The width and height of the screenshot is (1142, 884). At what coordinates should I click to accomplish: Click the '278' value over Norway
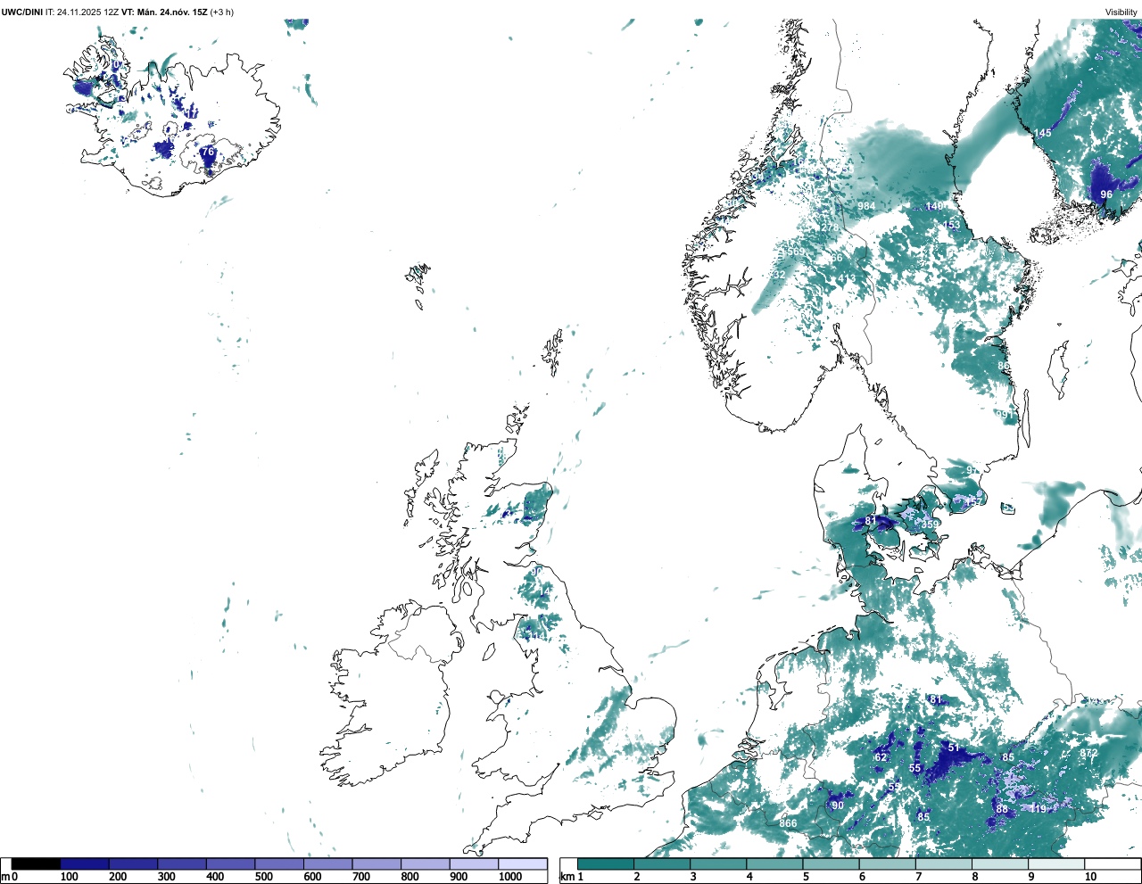pyautogui.click(x=831, y=227)
